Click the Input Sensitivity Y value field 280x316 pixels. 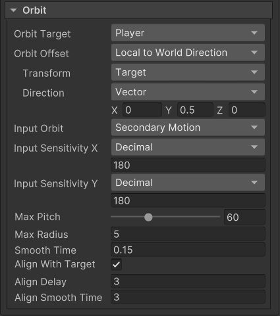(x=188, y=200)
